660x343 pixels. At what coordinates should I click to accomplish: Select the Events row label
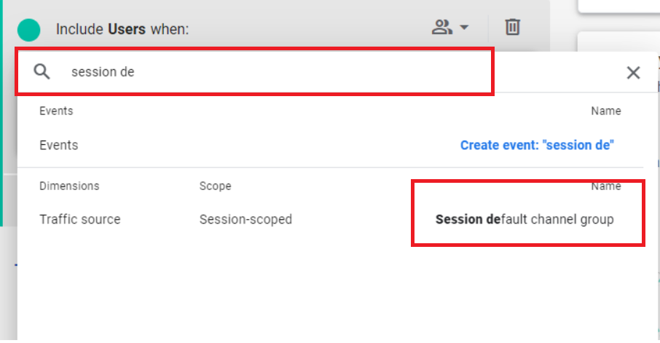click(x=58, y=145)
